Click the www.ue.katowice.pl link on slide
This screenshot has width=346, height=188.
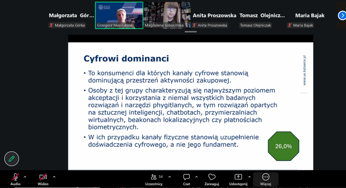point(304,70)
